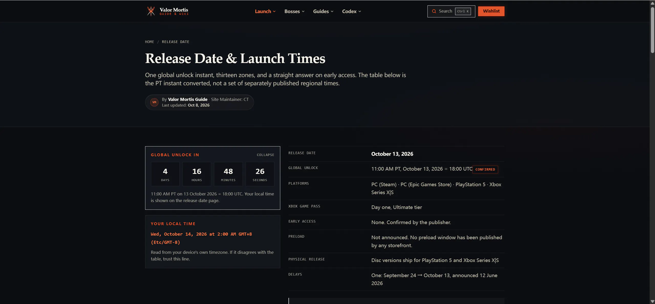Click the MINUTES countdown tile
Viewport: 655px width, 304px height.
(228, 174)
